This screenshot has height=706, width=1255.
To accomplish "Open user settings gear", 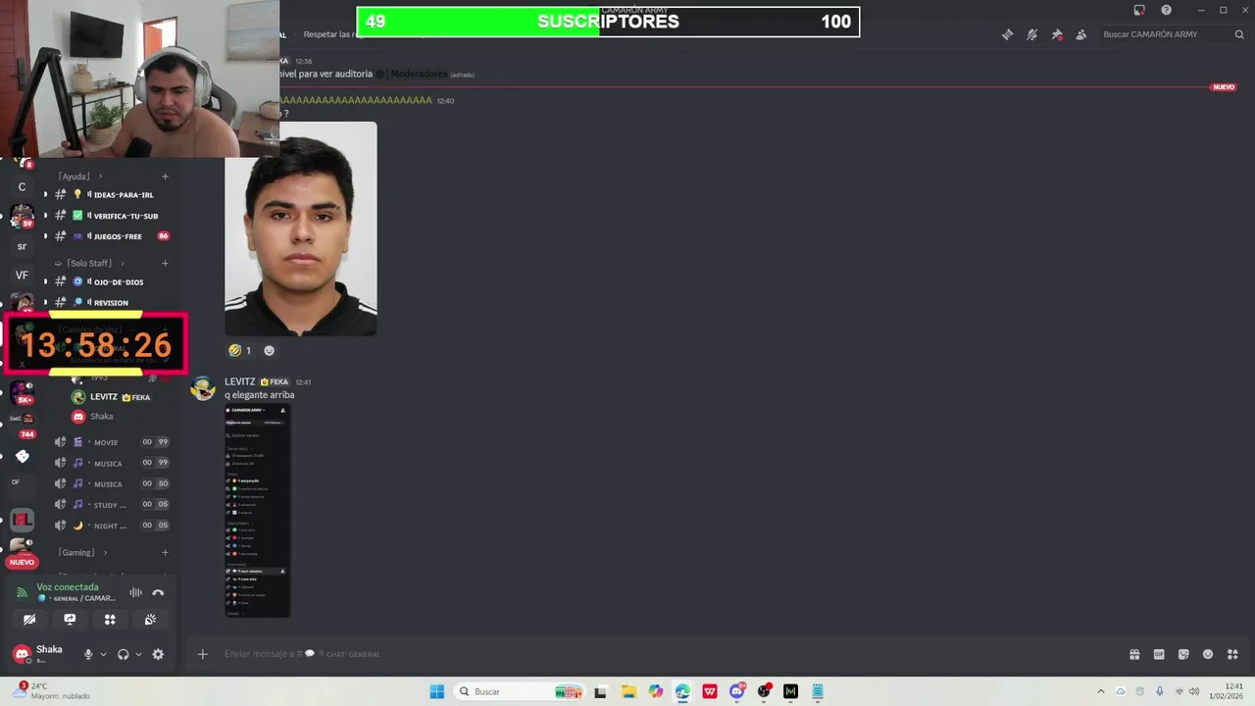I will point(158,654).
